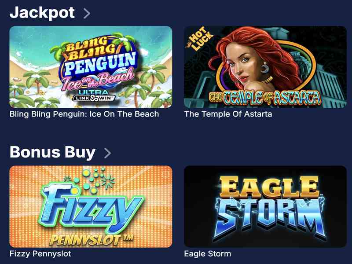Launch the Eagle Storm game thumbnail
Viewport: 352px width, 264px height.
(x=265, y=207)
